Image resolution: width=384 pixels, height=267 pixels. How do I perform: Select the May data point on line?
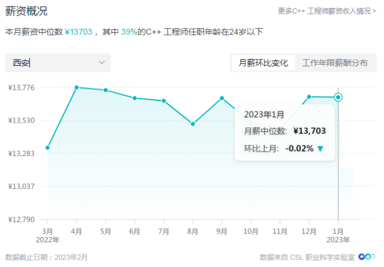pos(106,90)
